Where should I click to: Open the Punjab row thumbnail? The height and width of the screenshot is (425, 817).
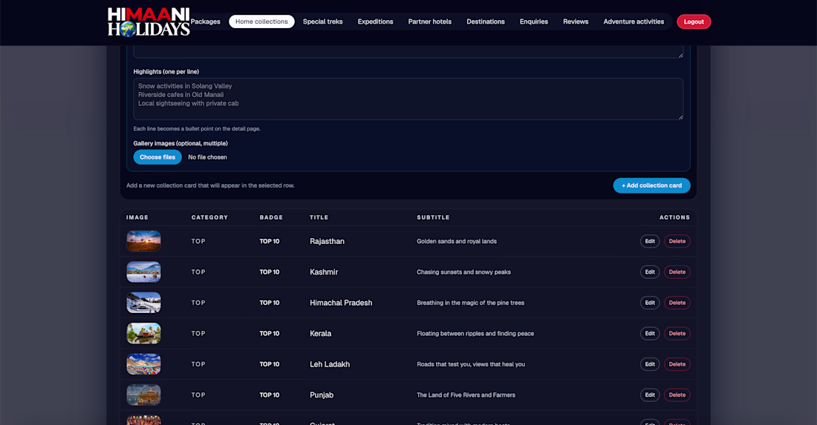144,395
